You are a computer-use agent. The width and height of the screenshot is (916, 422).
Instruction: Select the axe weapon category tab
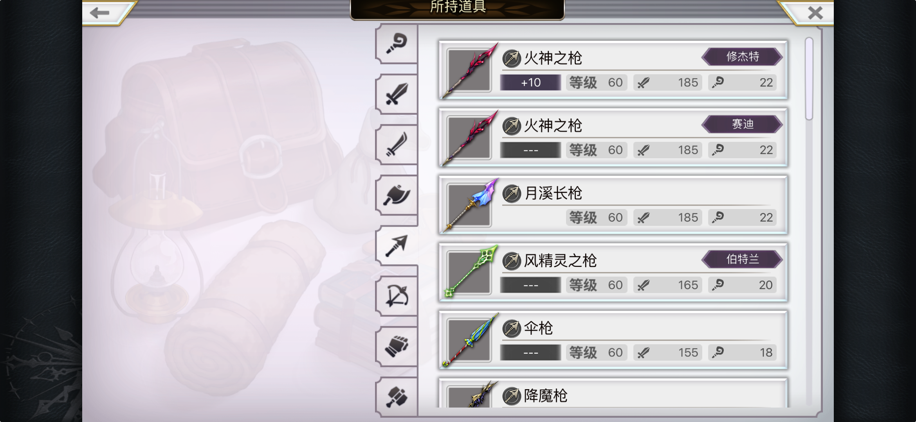point(397,195)
